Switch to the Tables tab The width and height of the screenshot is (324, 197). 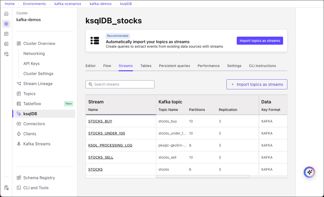pos(146,66)
